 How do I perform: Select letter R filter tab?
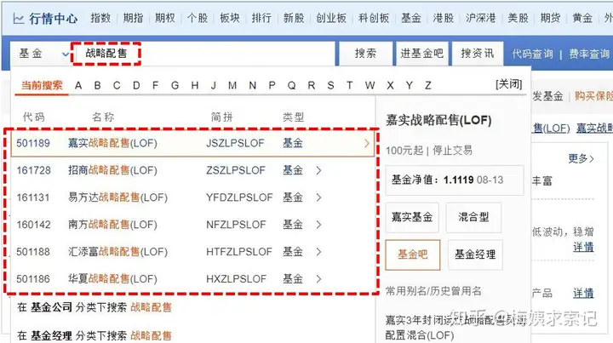(312, 86)
